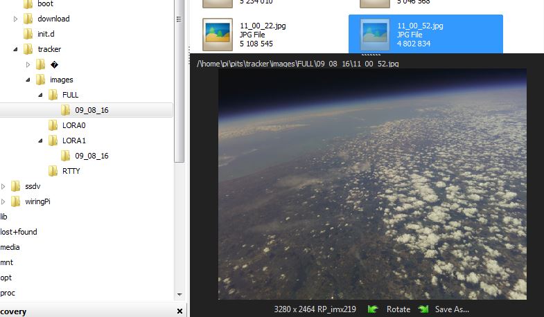Open the lib directory in tree
This screenshot has height=317, width=544.
click(3, 217)
